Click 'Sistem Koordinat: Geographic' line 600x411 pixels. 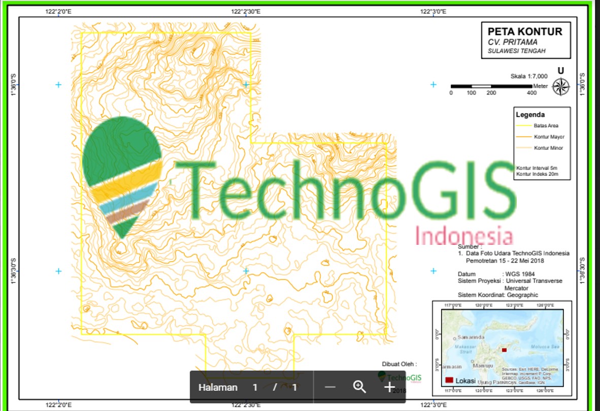[498, 295]
